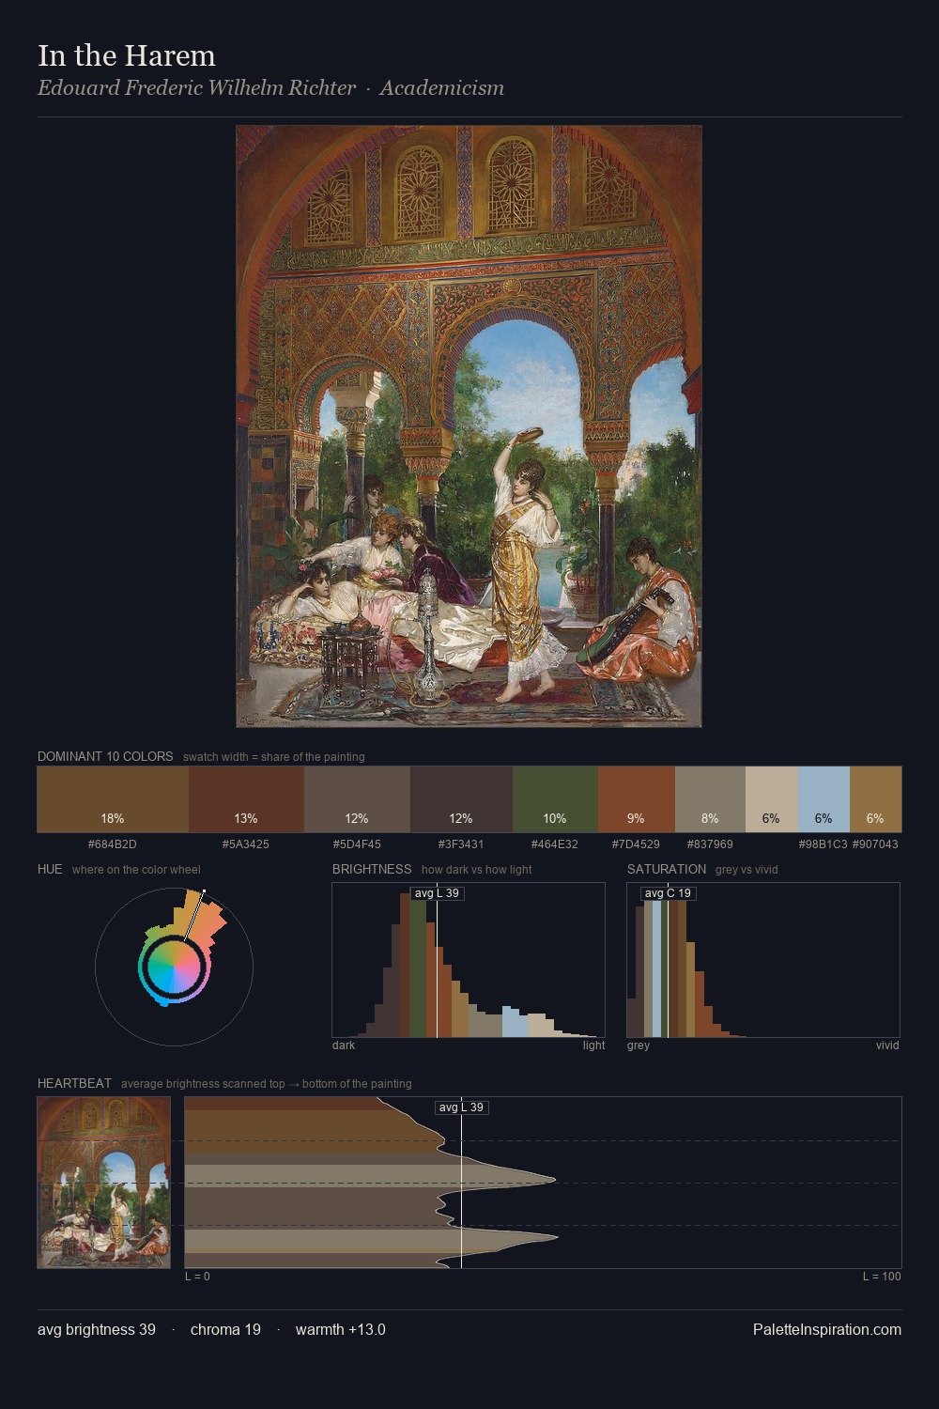The width and height of the screenshot is (939, 1409).
Task: Click the L = 0 axis label
Action: click(x=197, y=1276)
